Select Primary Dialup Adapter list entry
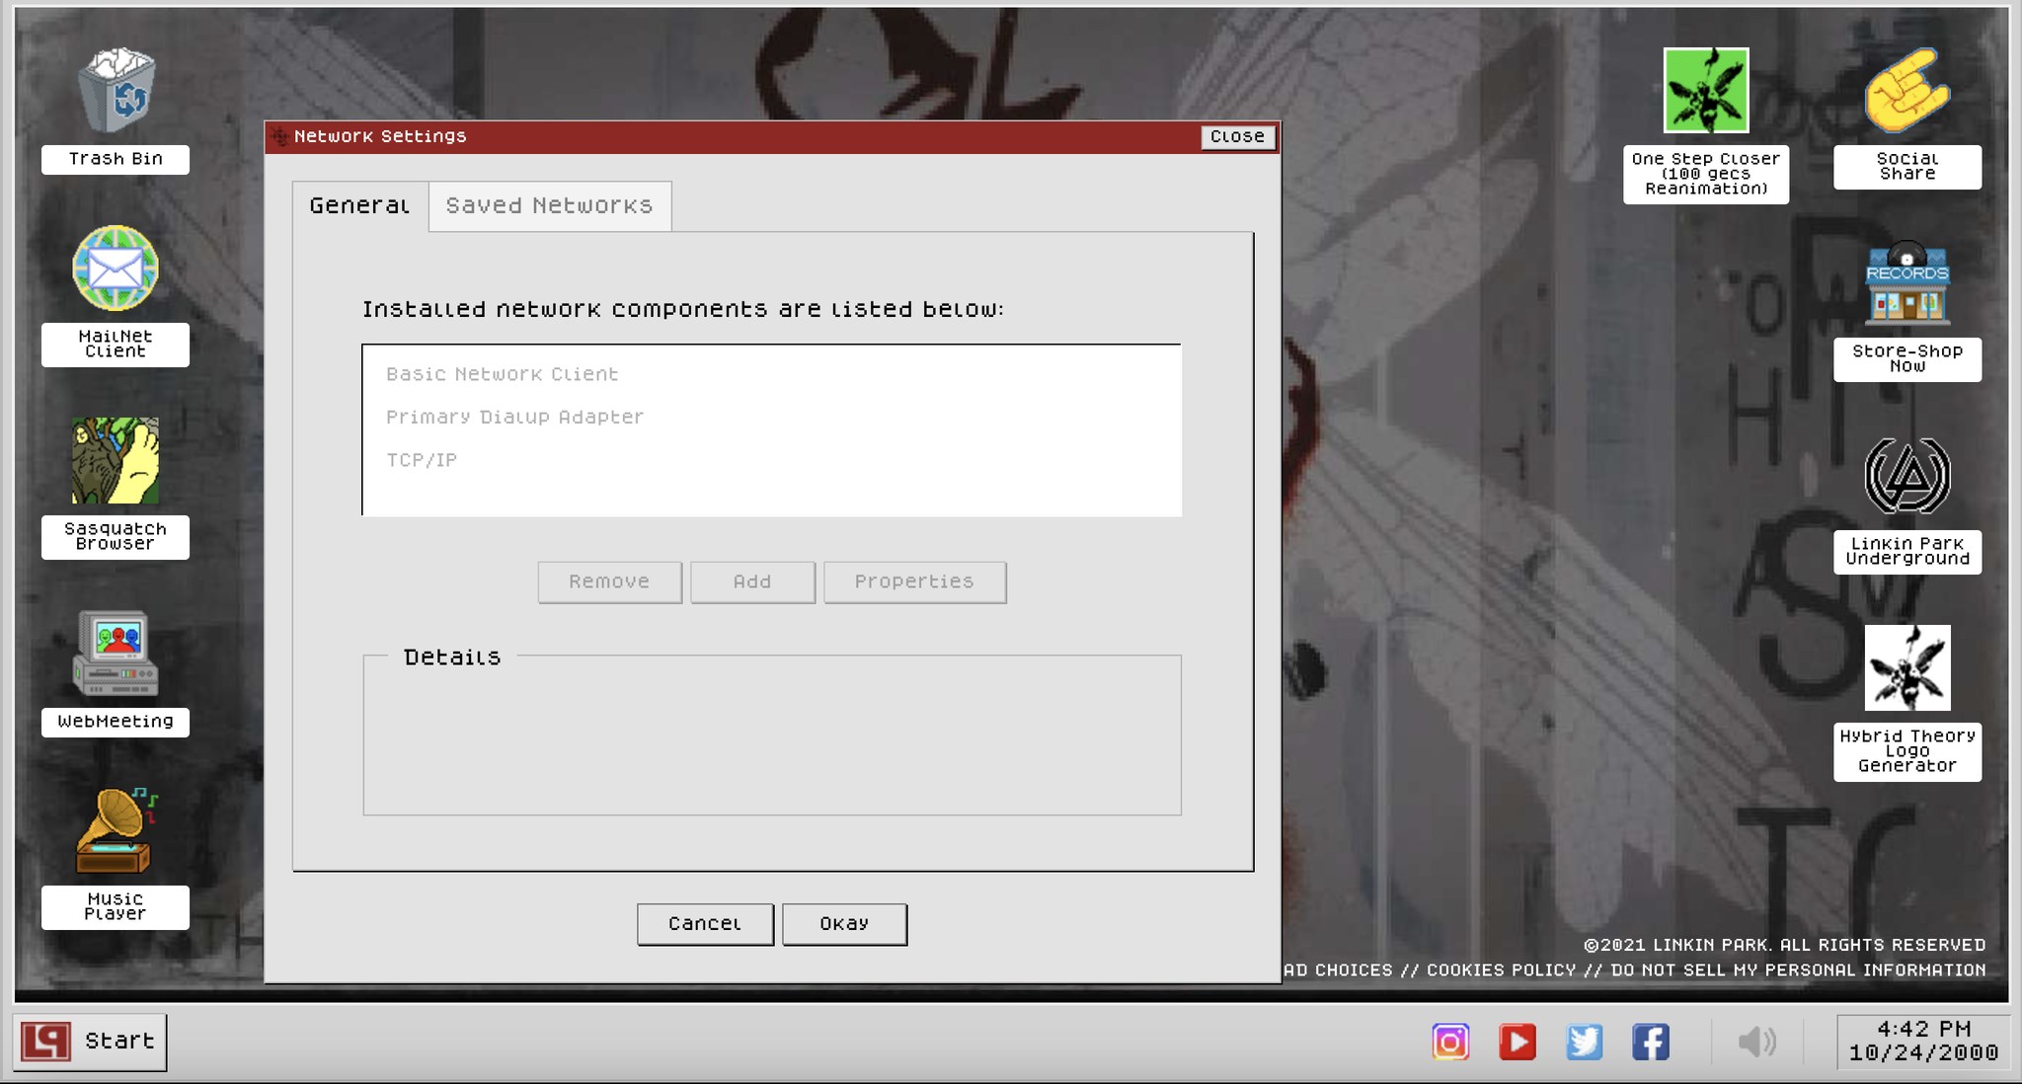Screen dimensions: 2022x1084 click(514, 417)
